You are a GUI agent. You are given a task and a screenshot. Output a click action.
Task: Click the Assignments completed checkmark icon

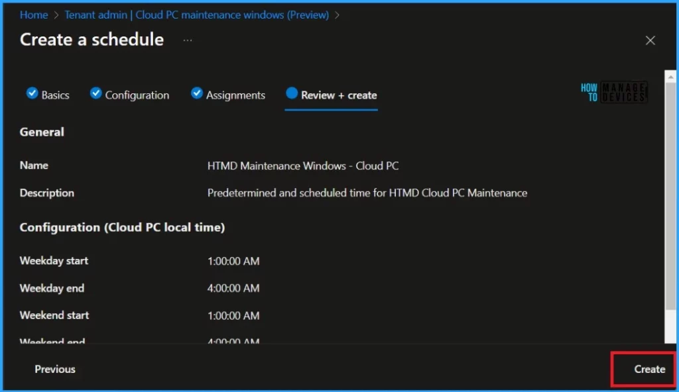(196, 93)
